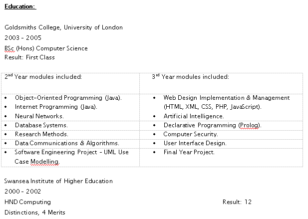Click the misspelled word BSc
The height and width of the screenshot is (219, 308).
coord(9,48)
